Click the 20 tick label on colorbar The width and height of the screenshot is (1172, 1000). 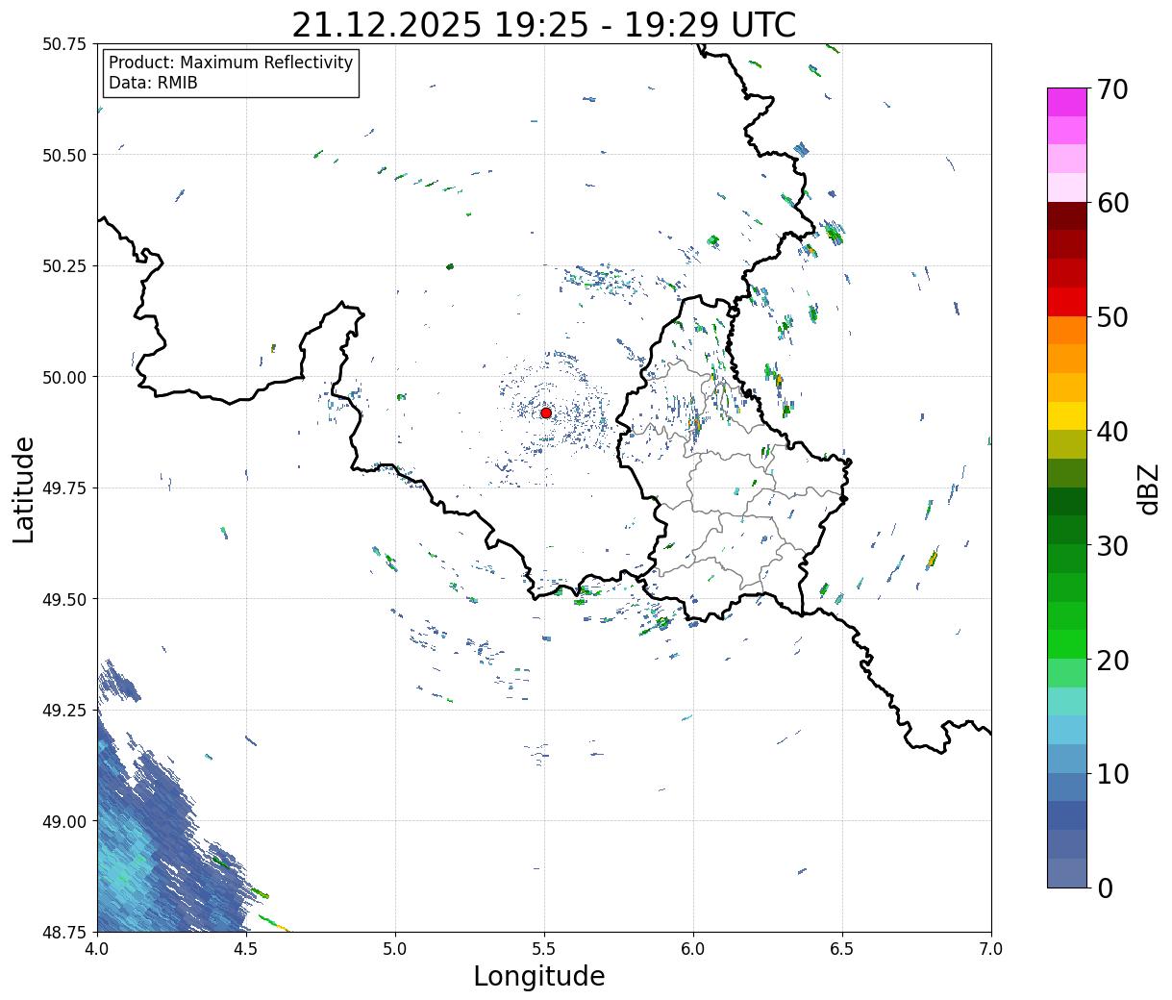pos(1112,660)
